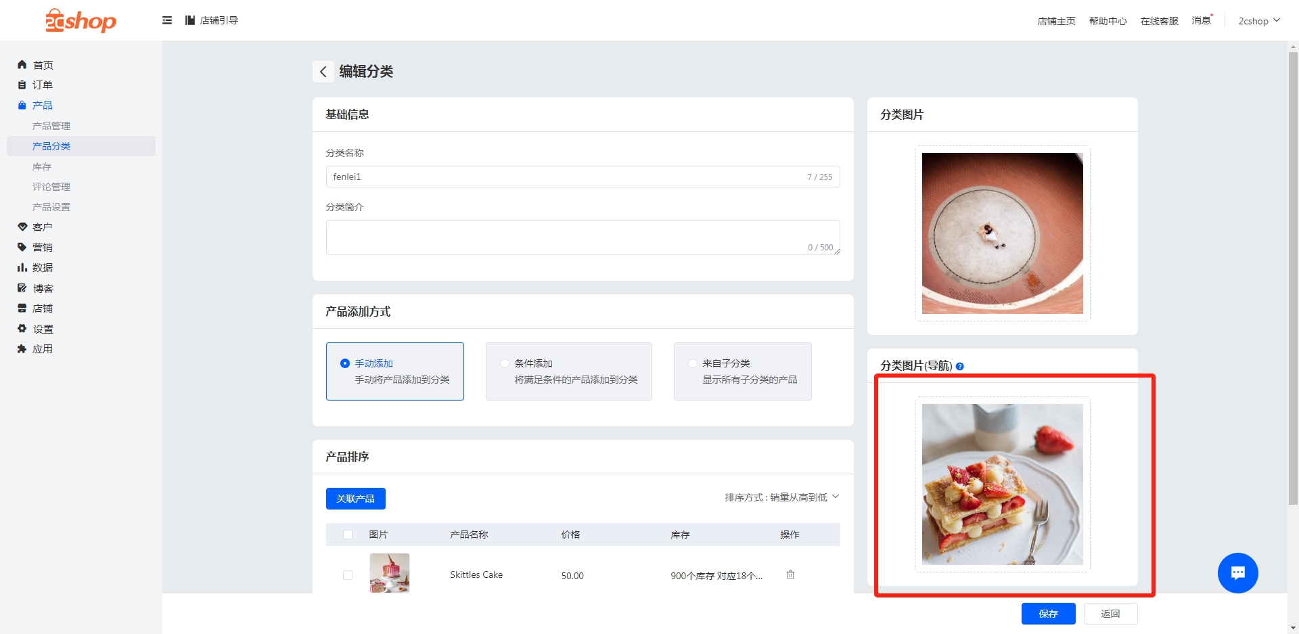Open the live chat bubble

pyautogui.click(x=1238, y=573)
